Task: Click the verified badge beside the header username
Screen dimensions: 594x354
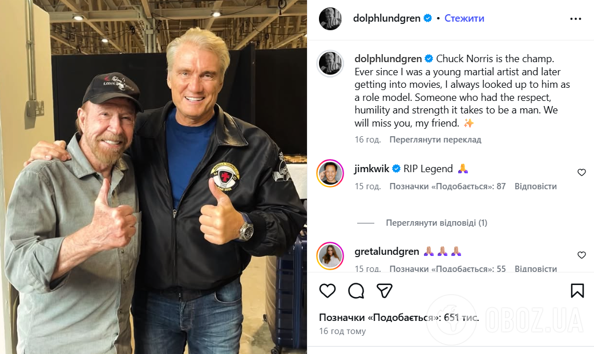Action: point(428,18)
